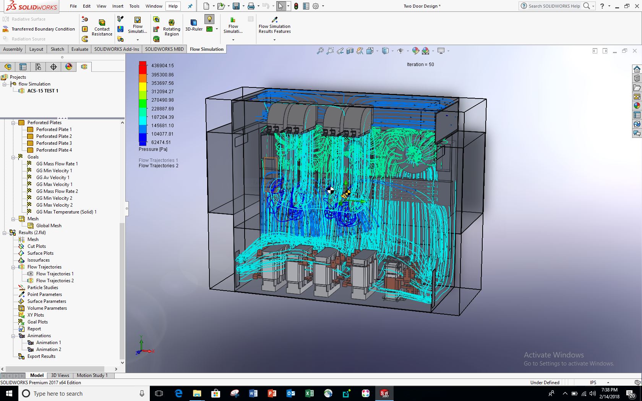This screenshot has height=401, width=642.
Task: Open the File menu
Action: click(x=73, y=6)
